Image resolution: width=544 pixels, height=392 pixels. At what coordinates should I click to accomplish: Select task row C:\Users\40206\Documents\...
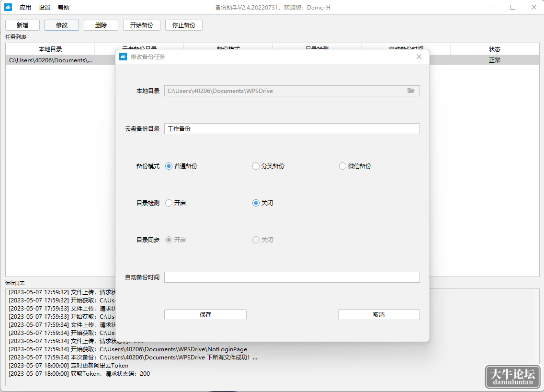point(60,60)
